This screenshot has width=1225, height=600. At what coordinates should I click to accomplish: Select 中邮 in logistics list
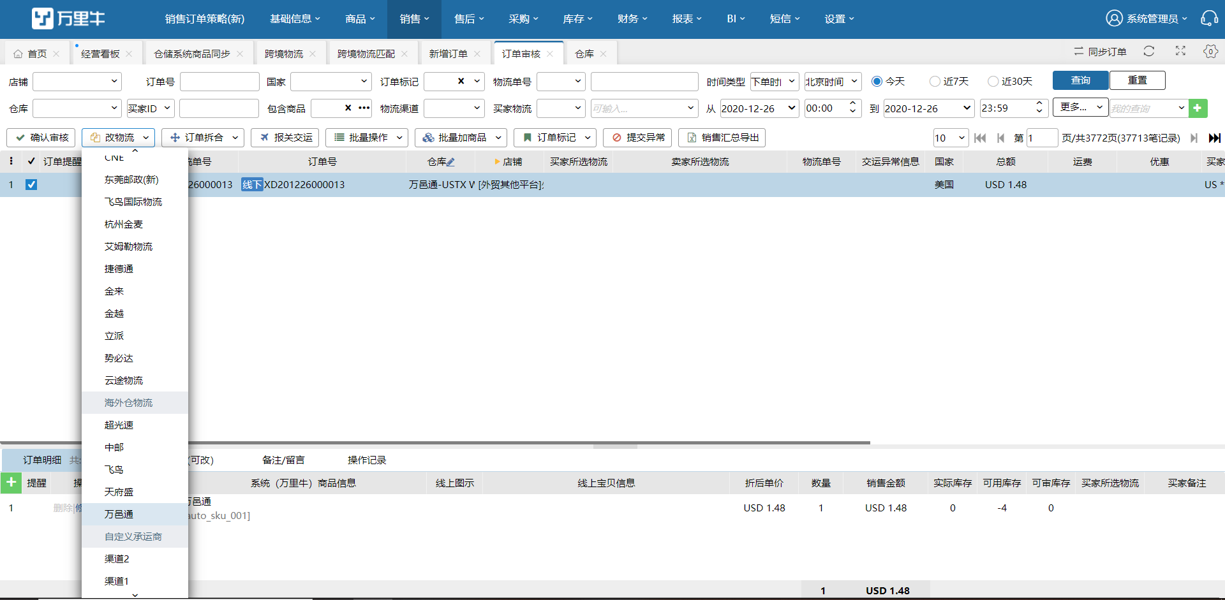pyautogui.click(x=135, y=447)
